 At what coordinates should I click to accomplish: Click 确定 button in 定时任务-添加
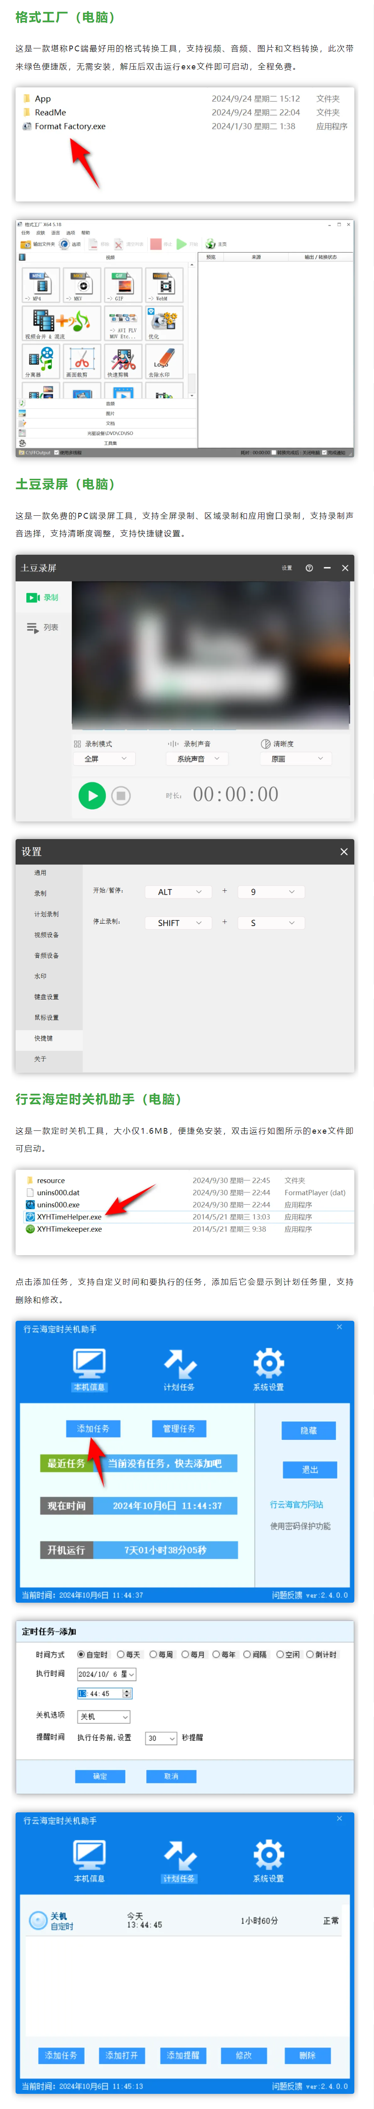pos(100,1776)
